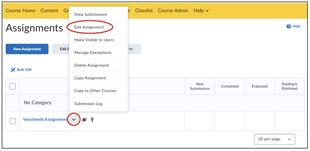Select Copy Assignment entry
This screenshot has height=151, width=310.
click(90, 78)
